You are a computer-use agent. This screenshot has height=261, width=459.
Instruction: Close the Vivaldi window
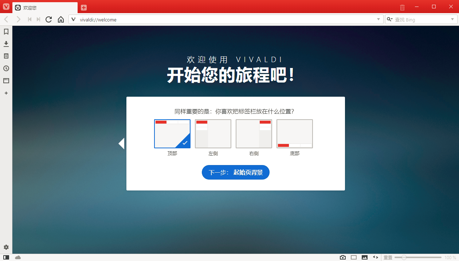[451, 7]
